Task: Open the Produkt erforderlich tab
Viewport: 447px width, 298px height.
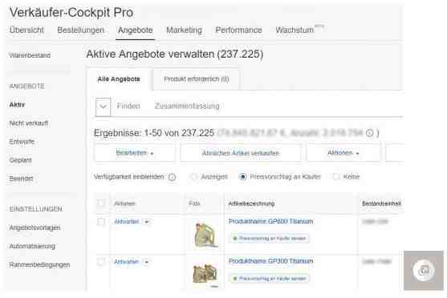Action: pyautogui.click(x=196, y=79)
